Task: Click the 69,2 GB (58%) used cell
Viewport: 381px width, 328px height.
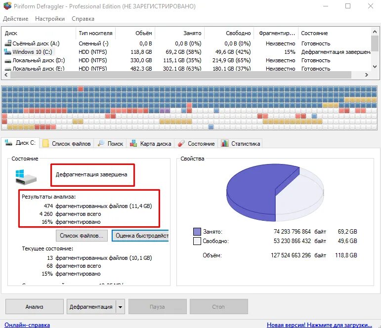Action: click(x=183, y=52)
